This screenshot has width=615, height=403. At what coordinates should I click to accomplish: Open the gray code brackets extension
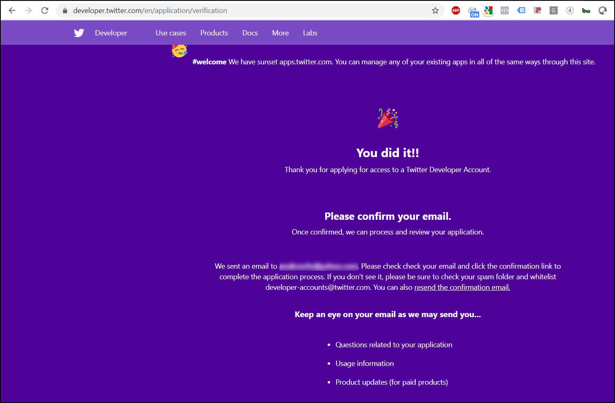505,11
